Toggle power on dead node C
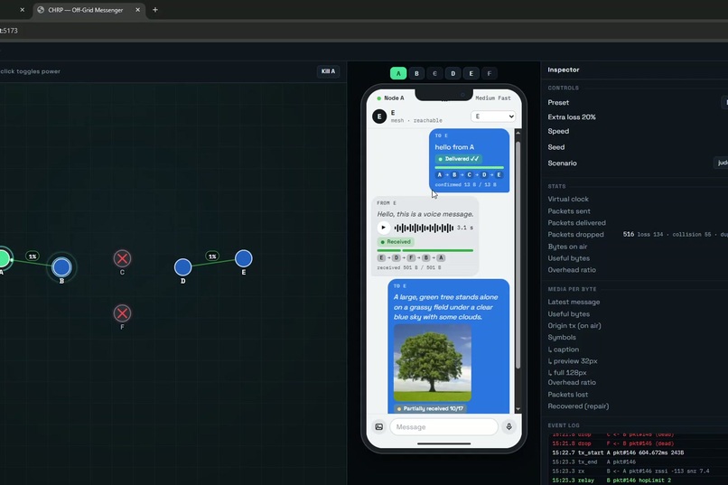The width and height of the screenshot is (728, 485). [x=122, y=258]
